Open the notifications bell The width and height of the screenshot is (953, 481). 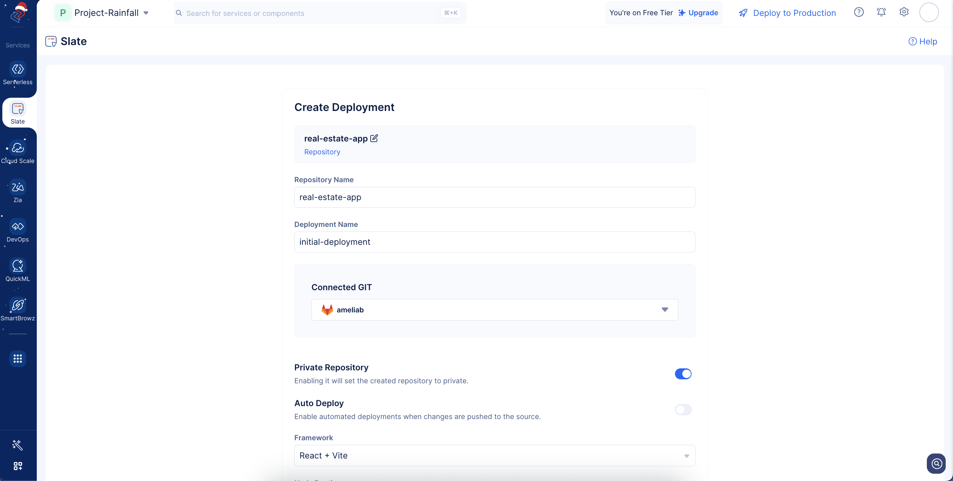click(881, 12)
